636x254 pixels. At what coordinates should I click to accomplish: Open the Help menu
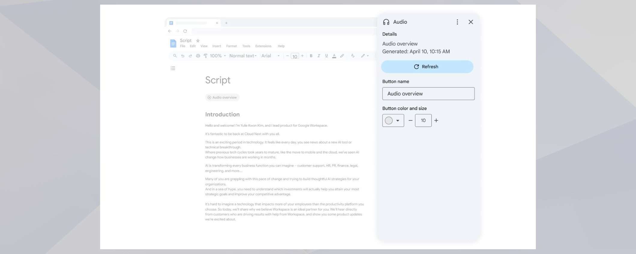tap(281, 46)
